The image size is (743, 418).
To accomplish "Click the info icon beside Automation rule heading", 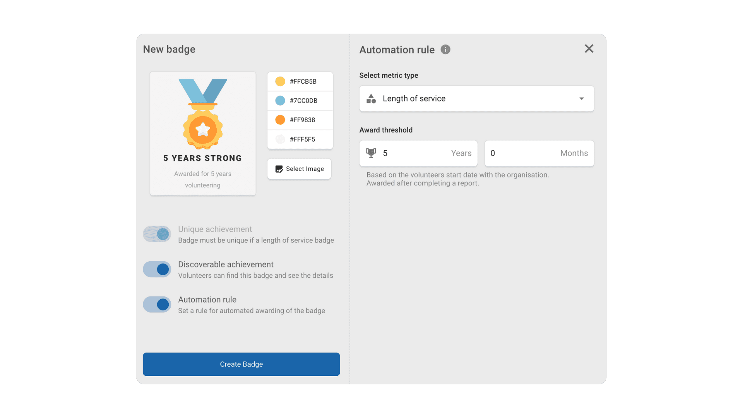I will (x=445, y=50).
